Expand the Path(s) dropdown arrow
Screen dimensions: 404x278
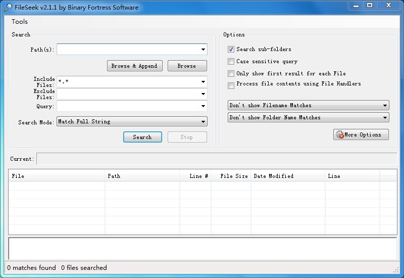click(x=203, y=50)
